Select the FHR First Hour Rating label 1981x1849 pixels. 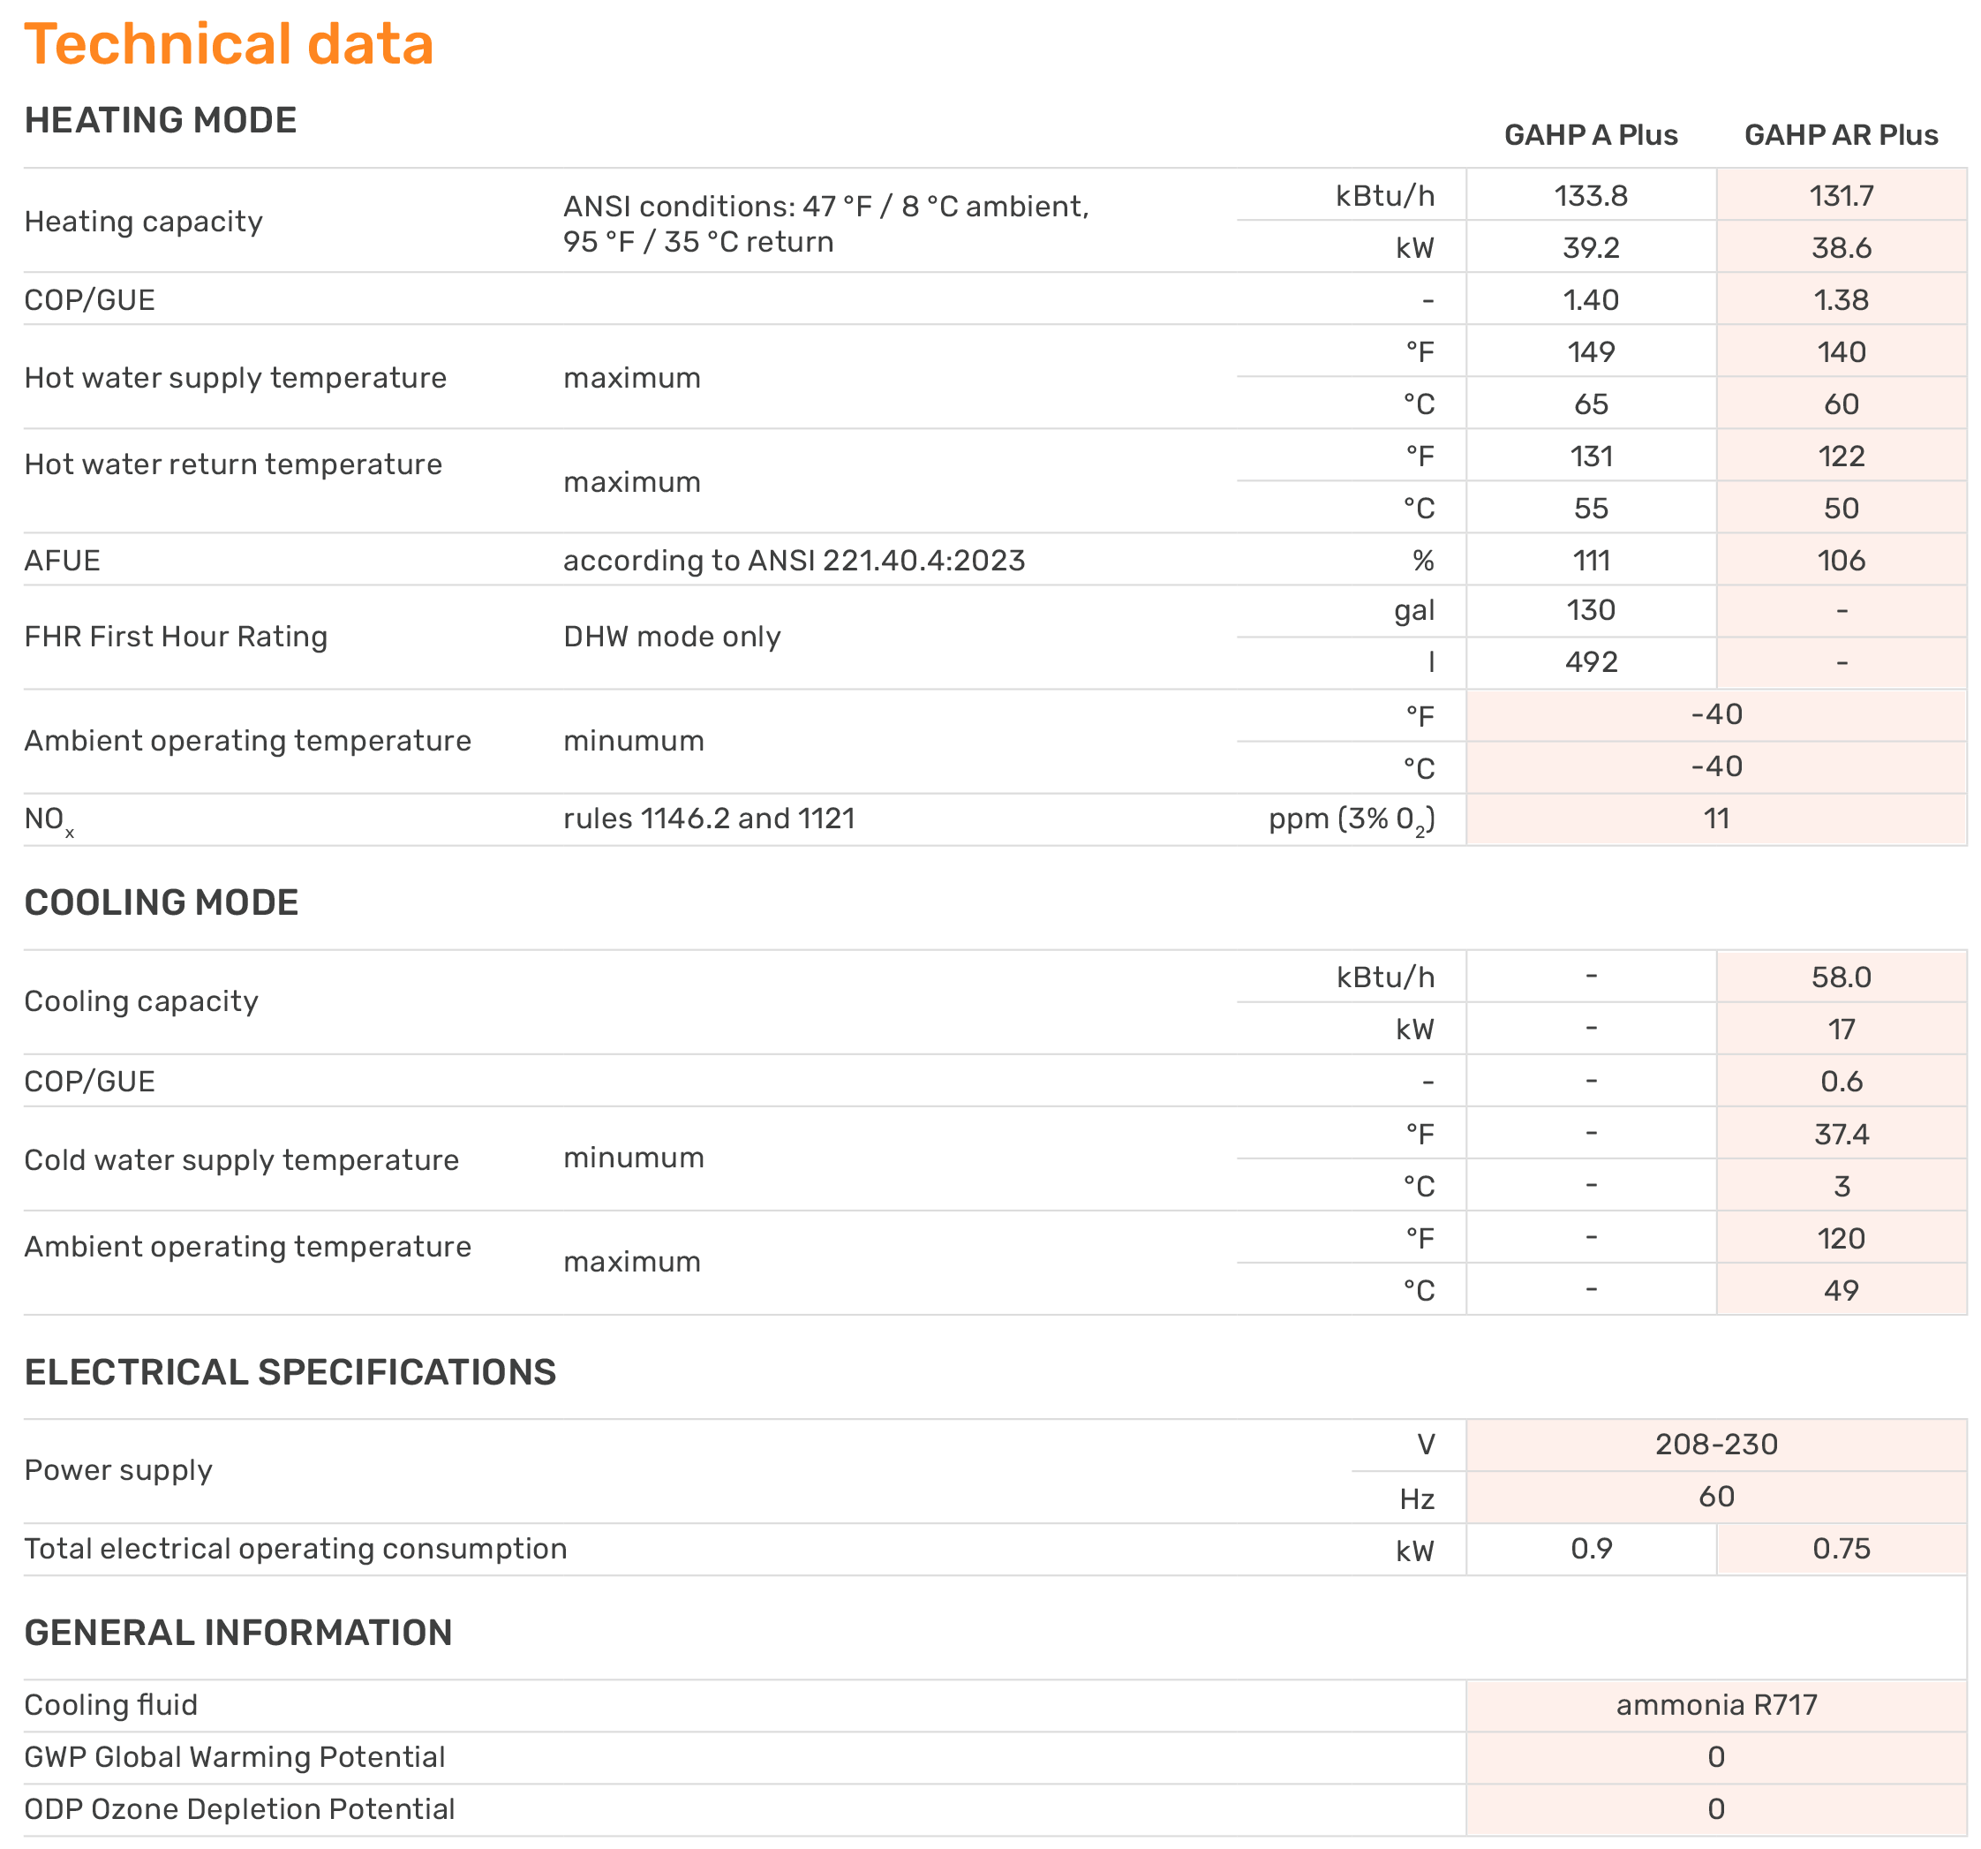click(177, 635)
